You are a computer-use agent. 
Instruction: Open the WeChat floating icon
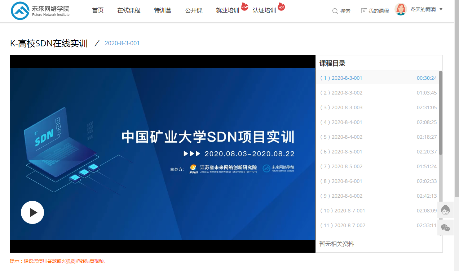click(x=446, y=228)
